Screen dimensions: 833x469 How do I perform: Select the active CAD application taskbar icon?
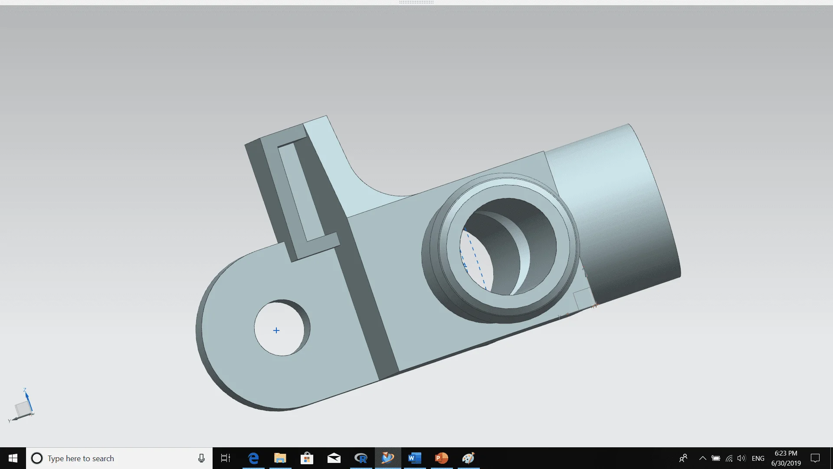coord(388,458)
